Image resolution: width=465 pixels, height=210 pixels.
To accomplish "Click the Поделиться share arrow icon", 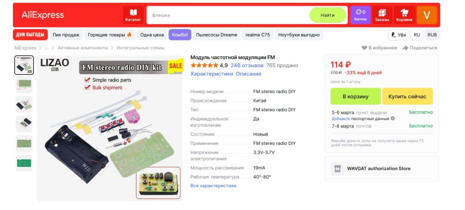I will (x=405, y=48).
